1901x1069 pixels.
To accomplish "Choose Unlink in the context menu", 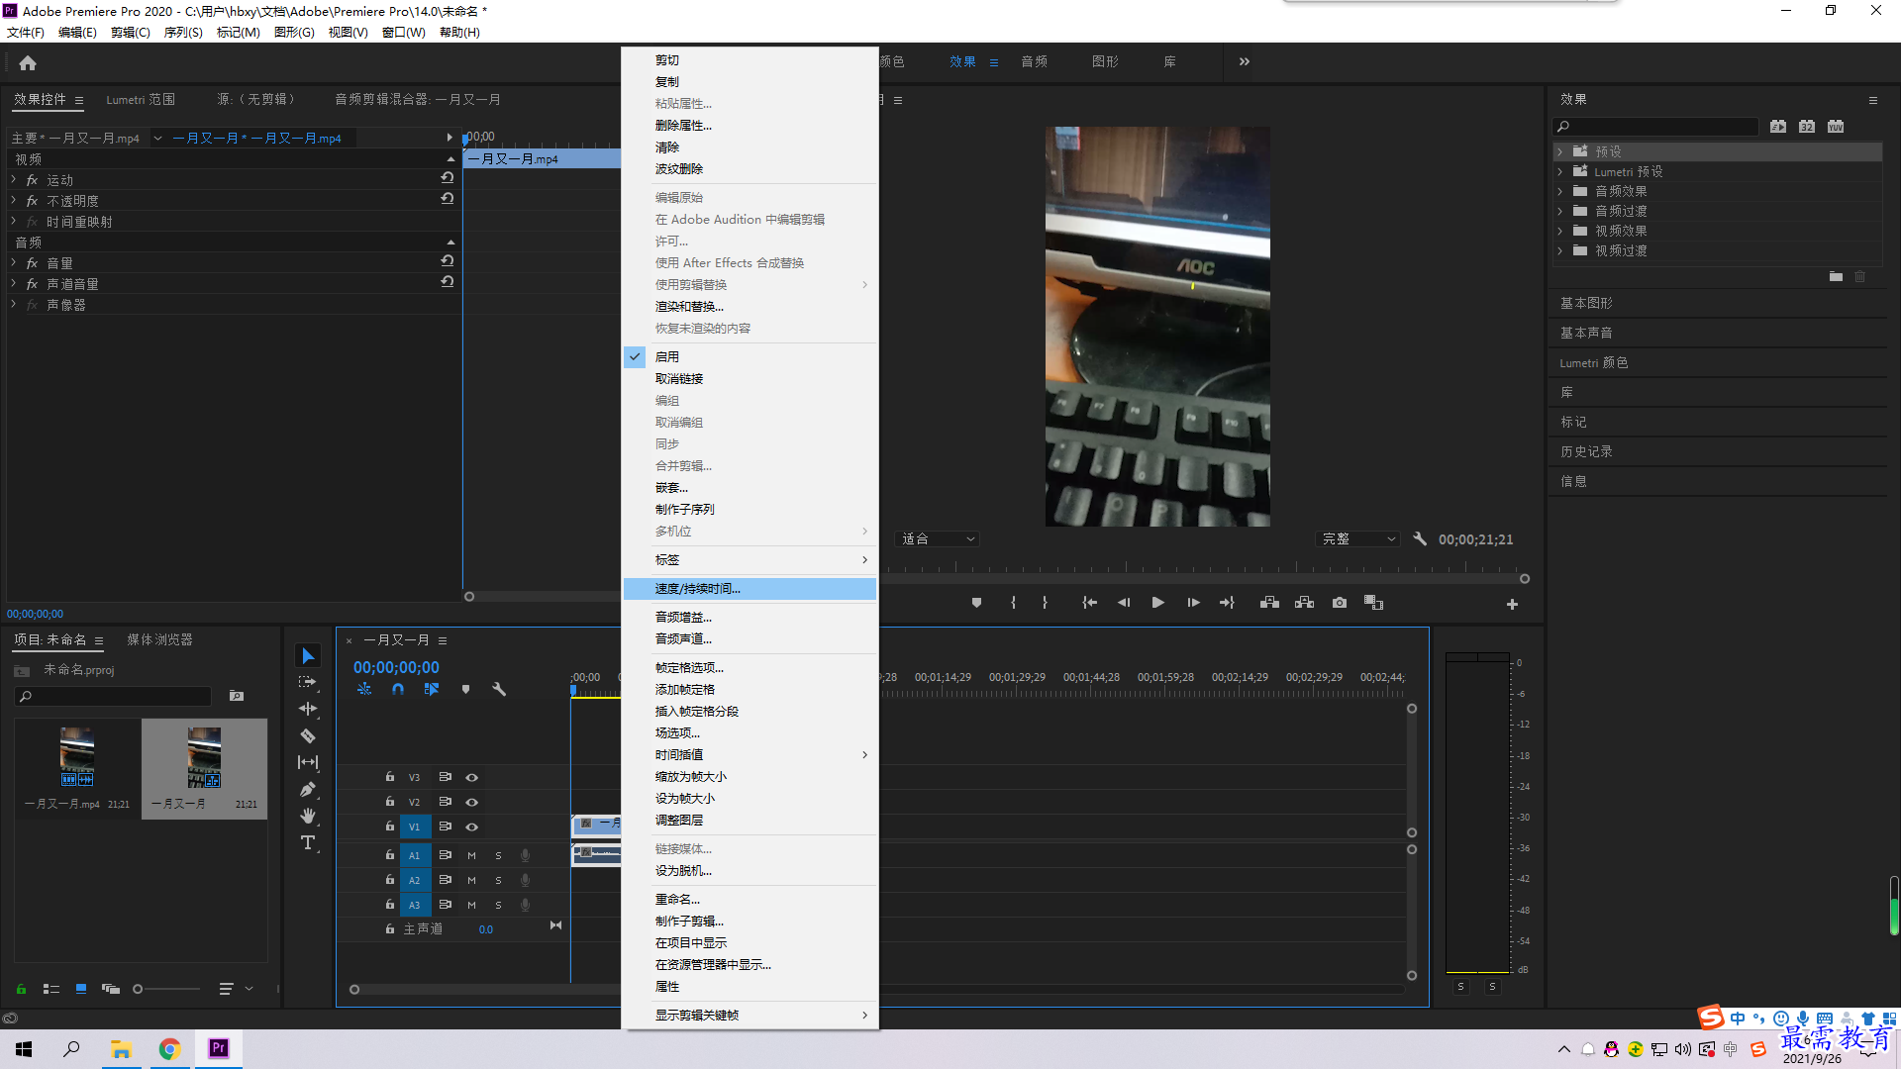I will pos(750,379).
